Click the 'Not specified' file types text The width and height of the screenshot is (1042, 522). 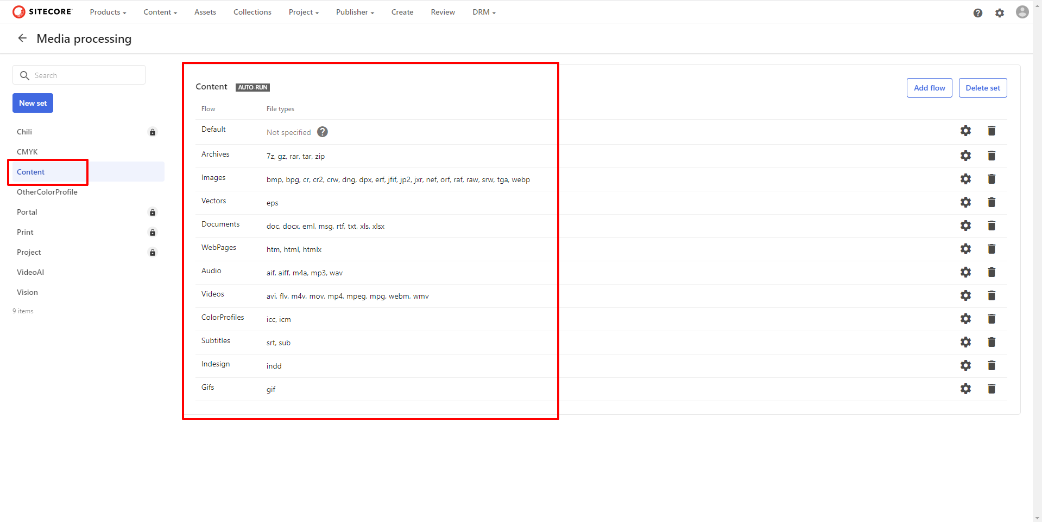[x=288, y=132]
